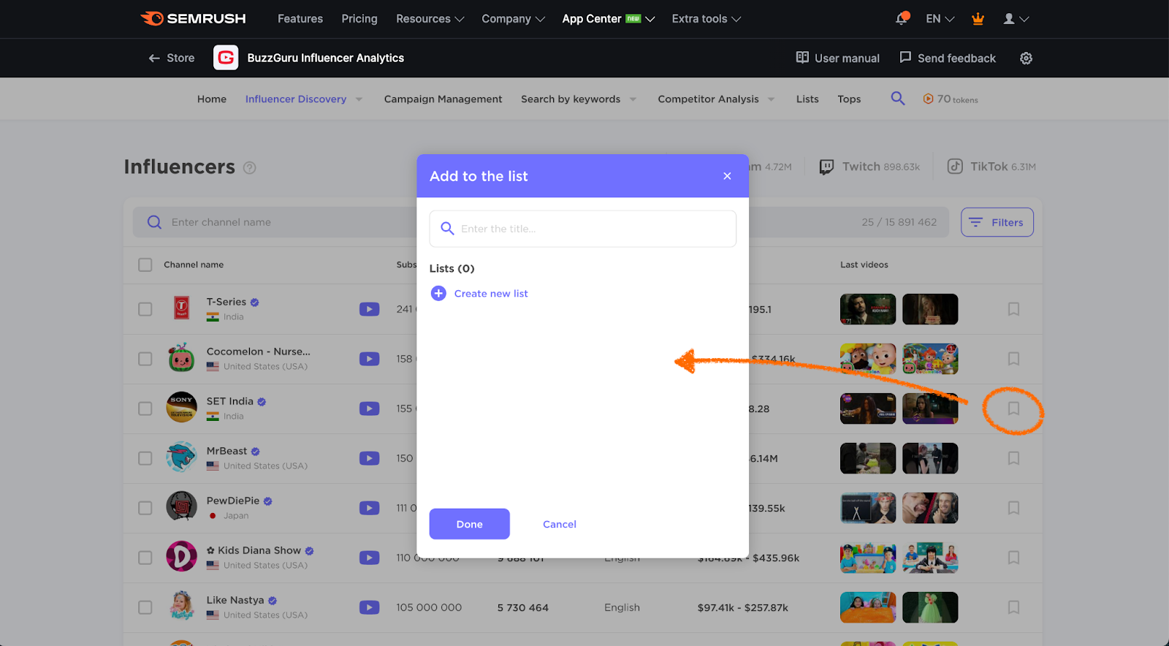Expand the Search by keywords arrow
This screenshot has height=646, width=1169.
point(633,99)
